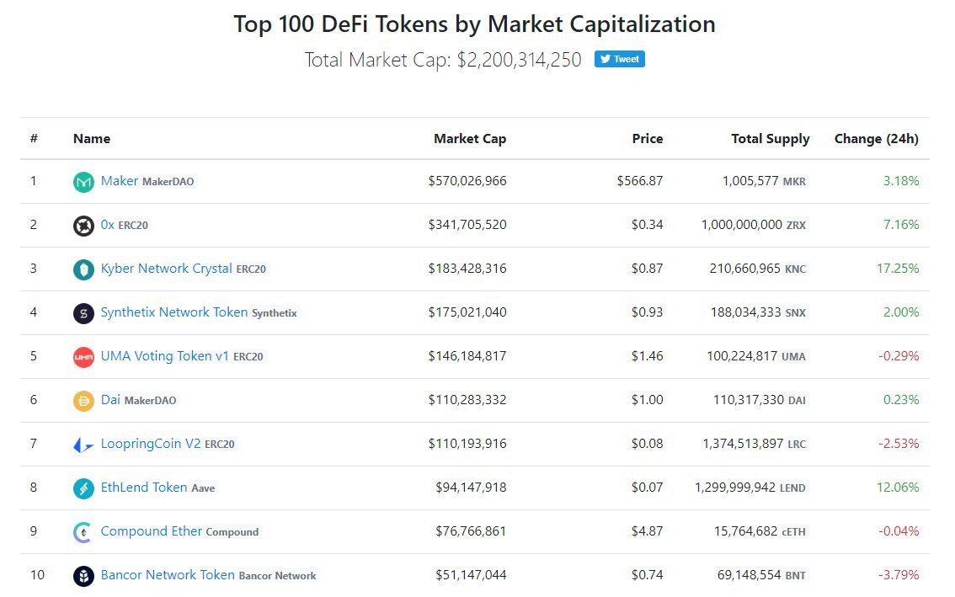Click the Compound Ether logo icon

click(x=83, y=532)
